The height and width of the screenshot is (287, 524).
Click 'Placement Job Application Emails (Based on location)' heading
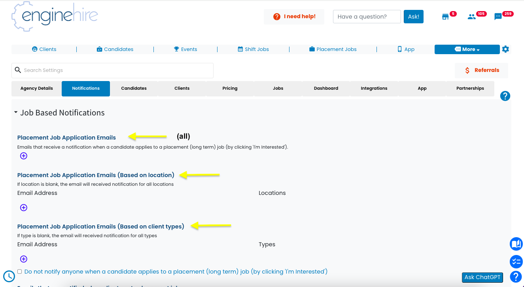pyautogui.click(x=96, y=175)
